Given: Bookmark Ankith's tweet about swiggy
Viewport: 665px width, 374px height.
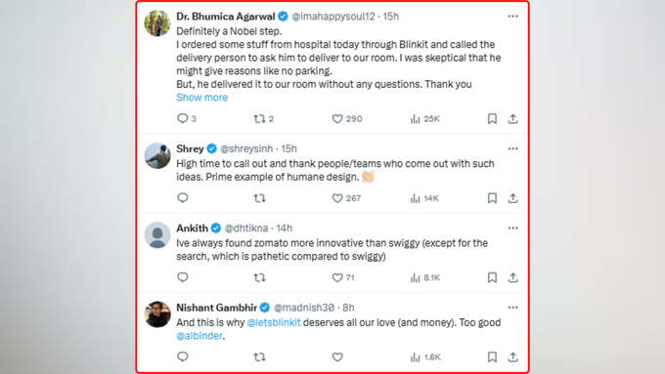Looking at the screenshot, I should coord(492,277).
